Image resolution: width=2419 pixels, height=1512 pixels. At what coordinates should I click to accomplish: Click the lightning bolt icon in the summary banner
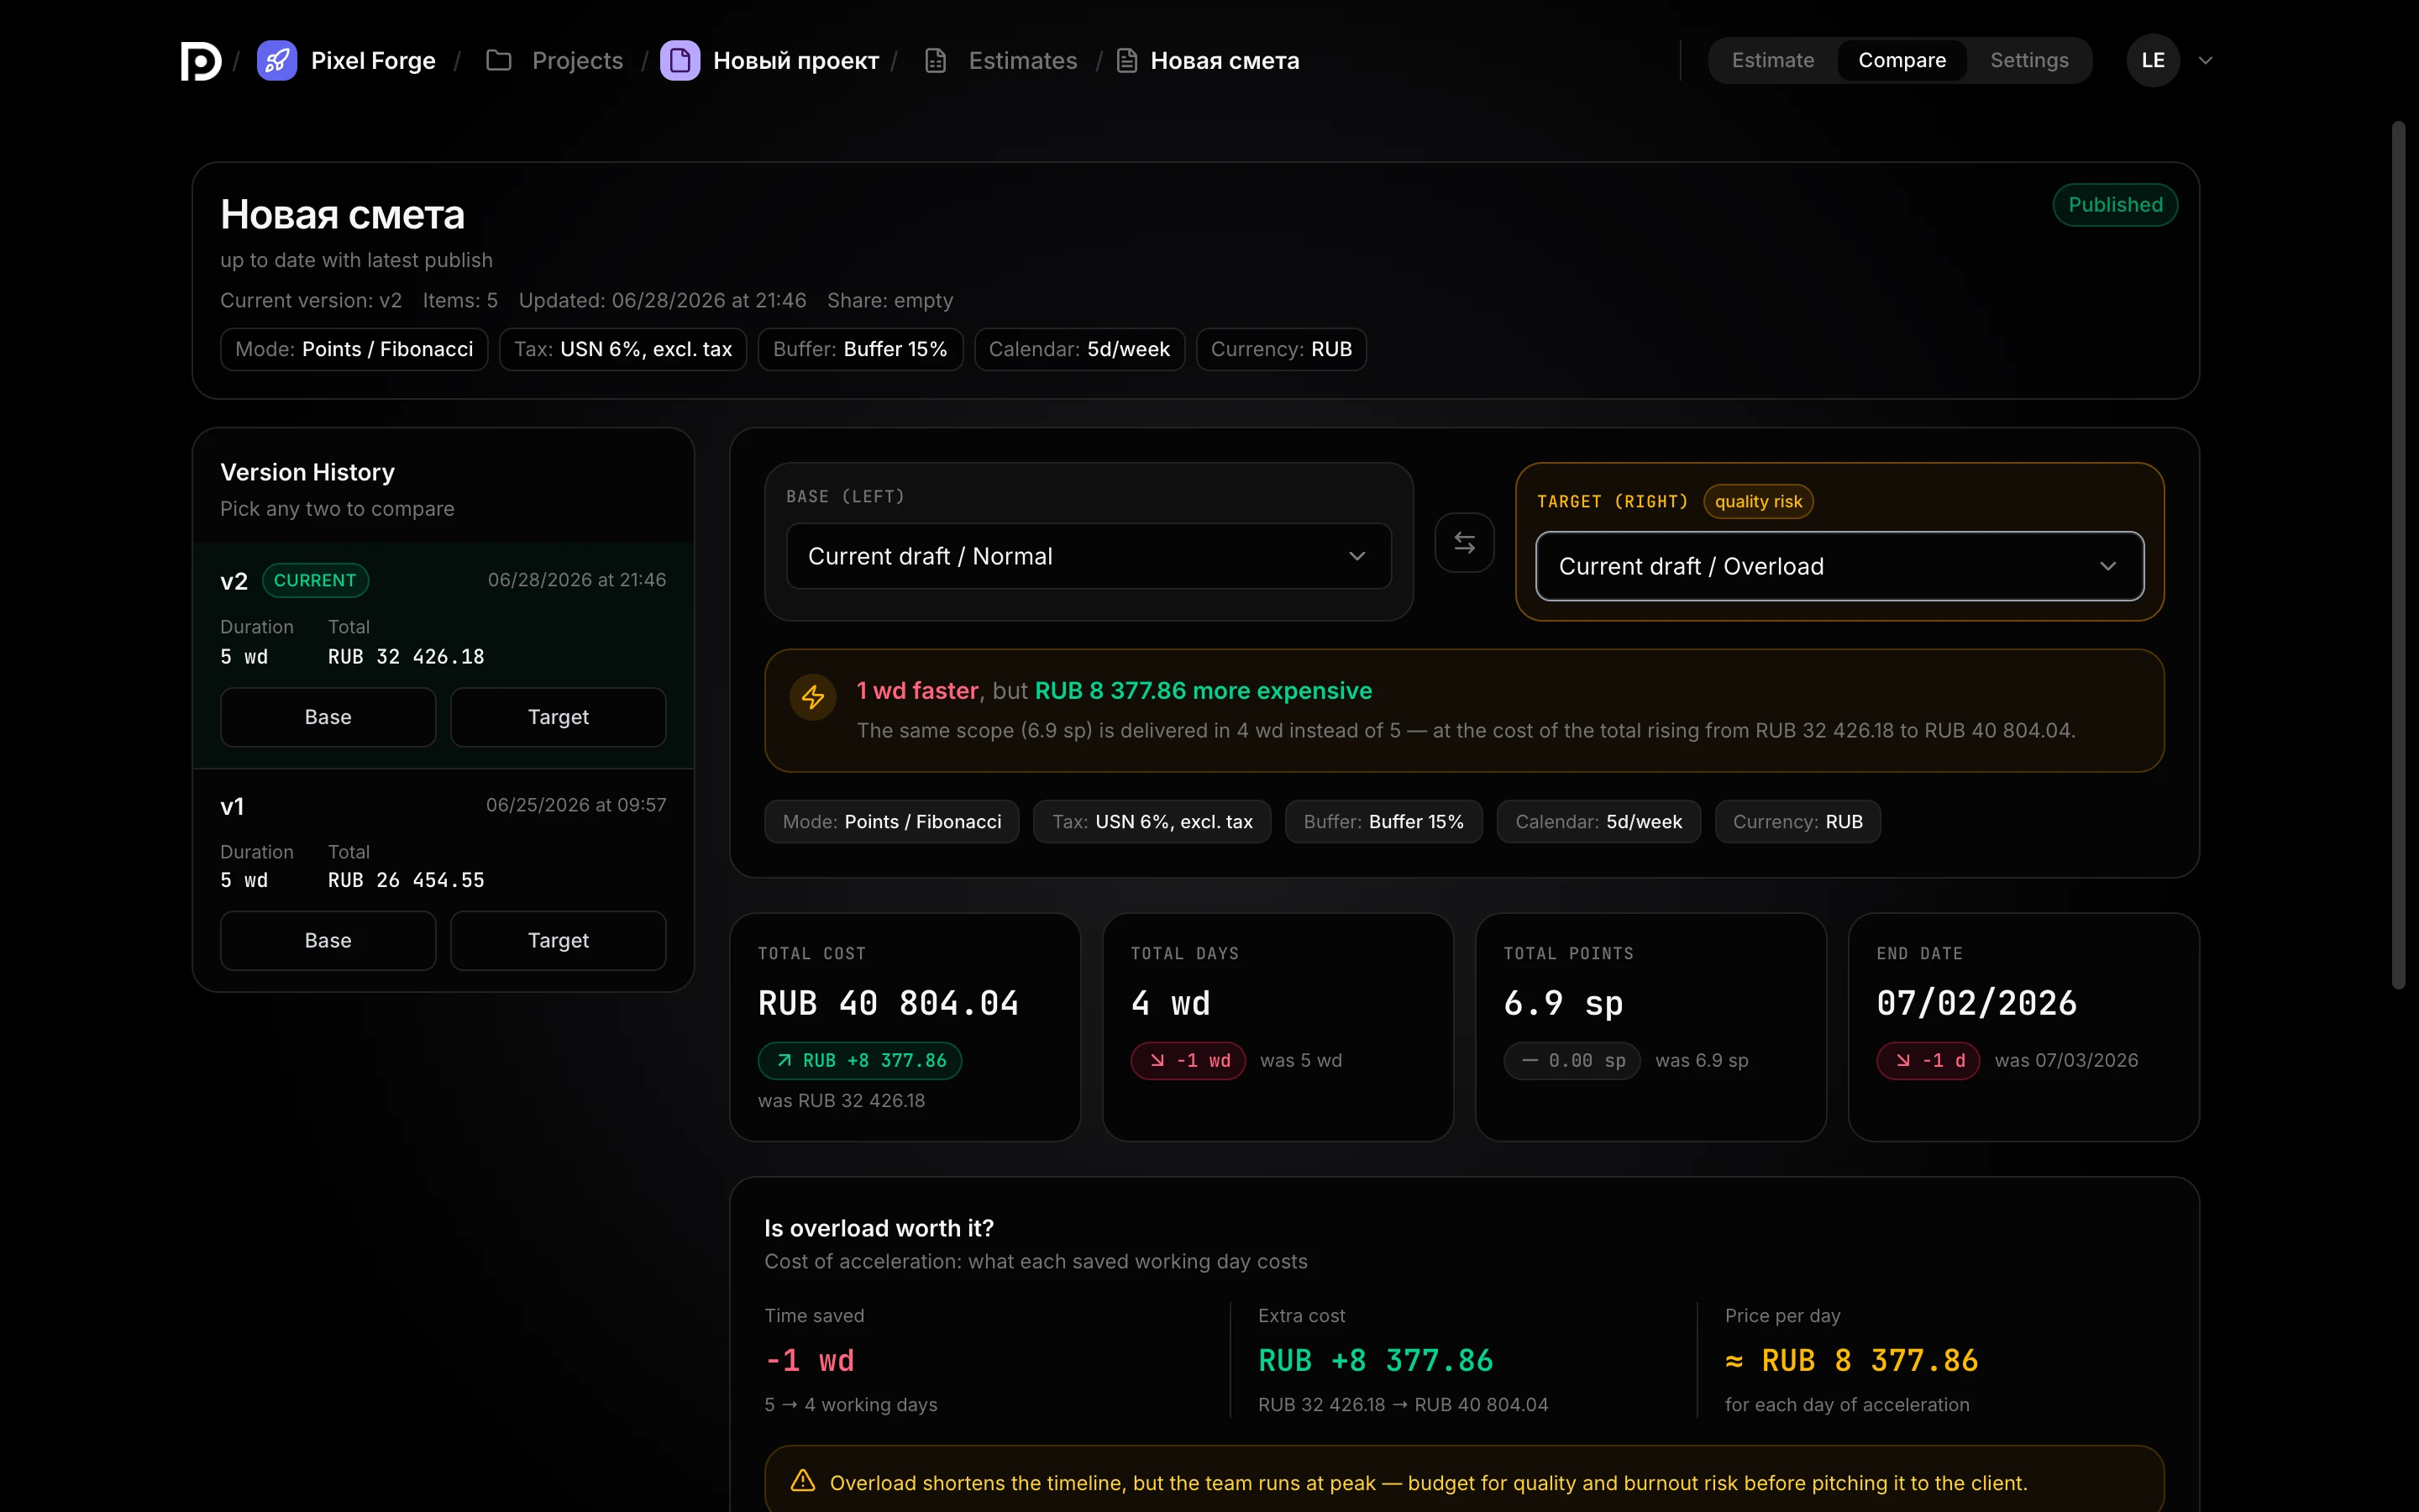pyautogui.click(x=813, y=697)
